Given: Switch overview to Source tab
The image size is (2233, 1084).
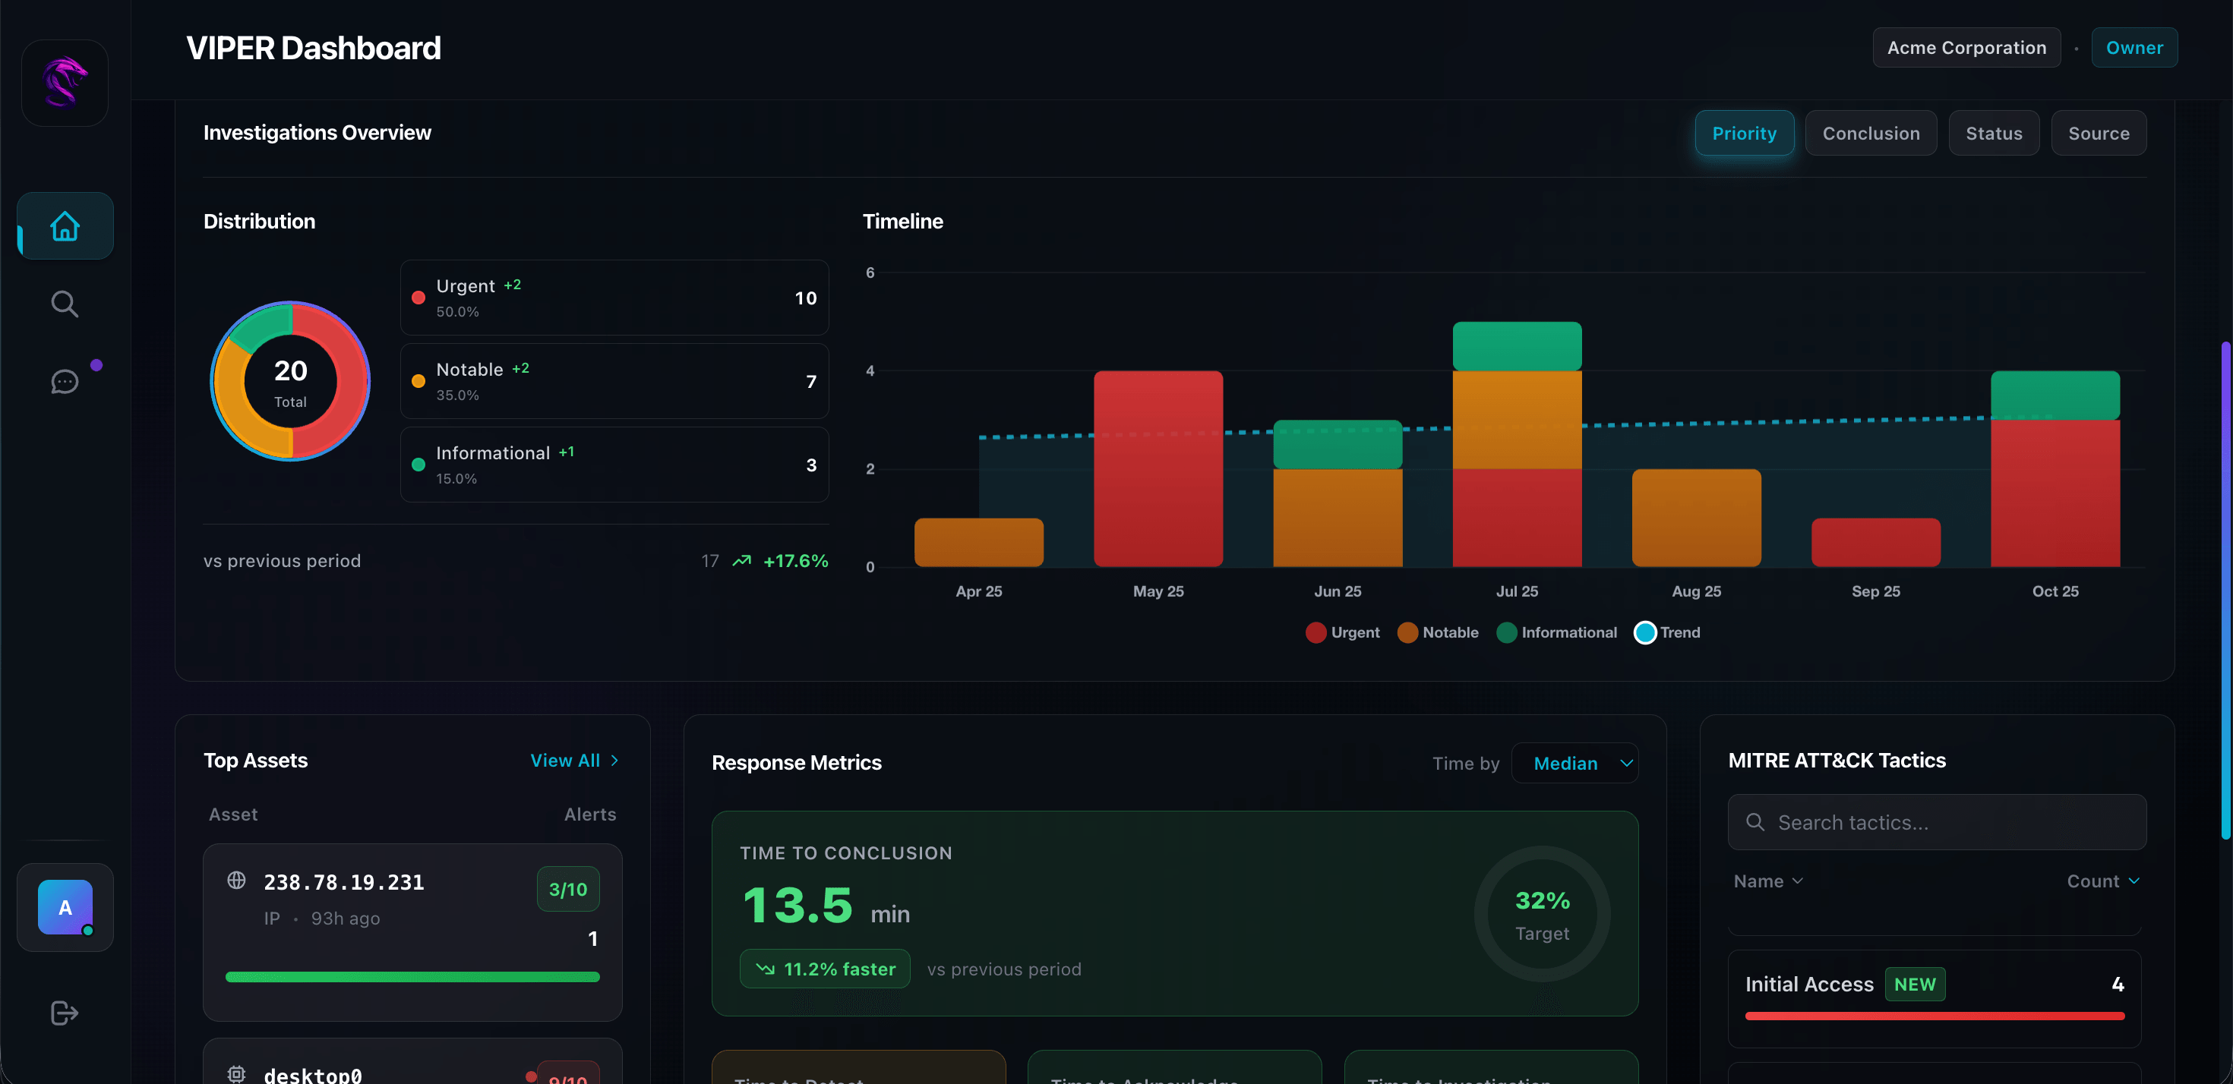Looking at the screenshot, I should pyautogui.click(x=2099, y=133).
